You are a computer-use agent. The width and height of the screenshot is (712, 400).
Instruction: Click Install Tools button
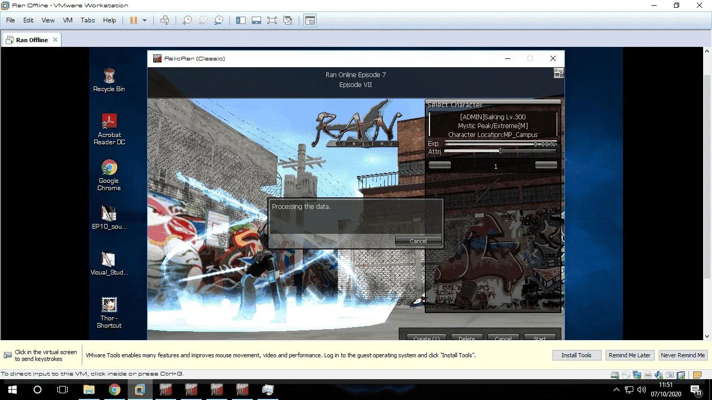[576, 355]
